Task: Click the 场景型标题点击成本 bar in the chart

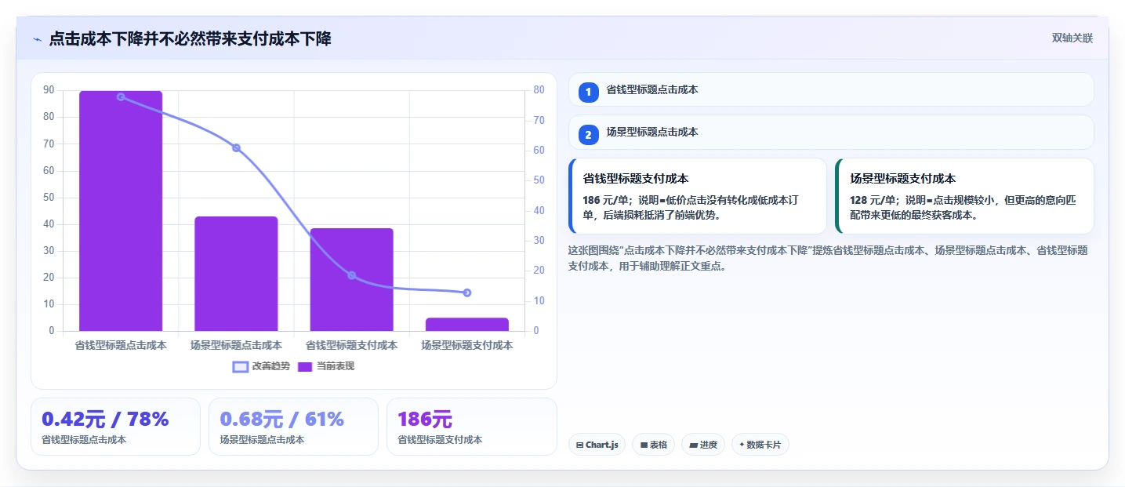Action: 236,274
